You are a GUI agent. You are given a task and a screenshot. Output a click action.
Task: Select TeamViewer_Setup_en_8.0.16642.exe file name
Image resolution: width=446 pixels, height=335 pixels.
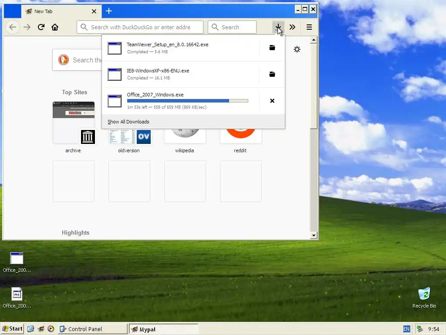168,44
